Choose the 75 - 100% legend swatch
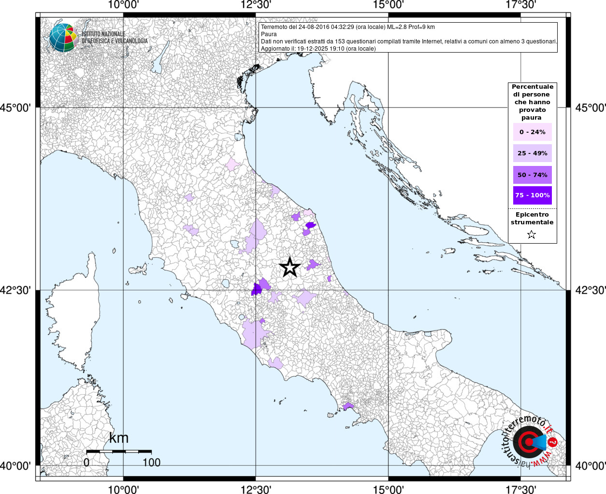Viewport: 606px width, 494px height. (x=532, y=195)
